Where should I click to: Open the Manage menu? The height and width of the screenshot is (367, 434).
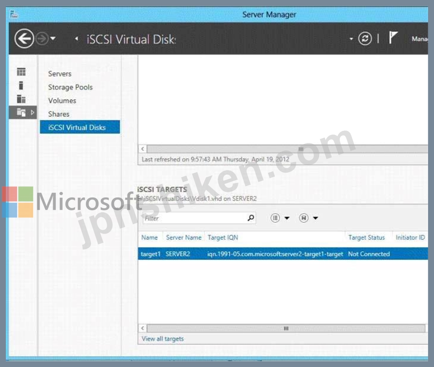click(419, 39)
